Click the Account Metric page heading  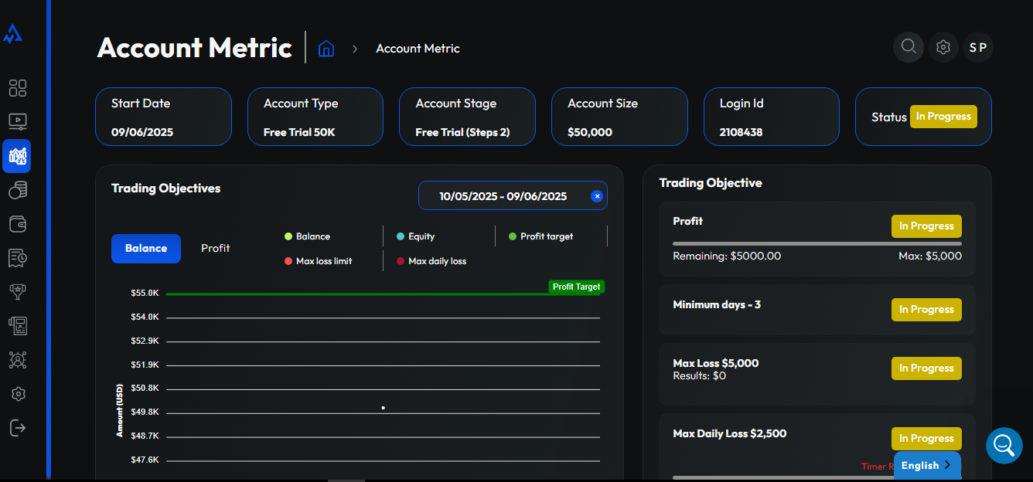(x=195, y=48)
